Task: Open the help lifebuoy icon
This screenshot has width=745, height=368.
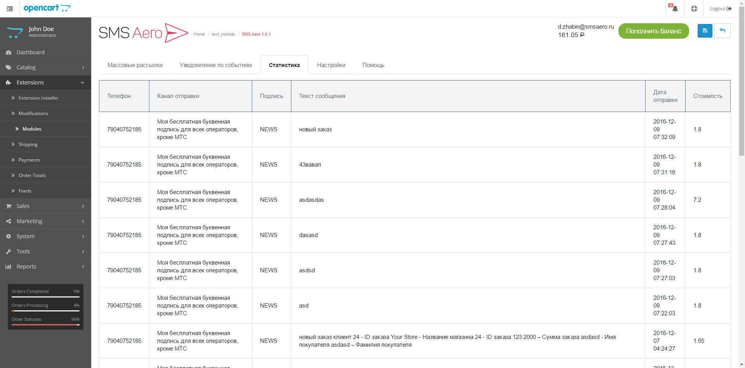Action: pos(694,9)
